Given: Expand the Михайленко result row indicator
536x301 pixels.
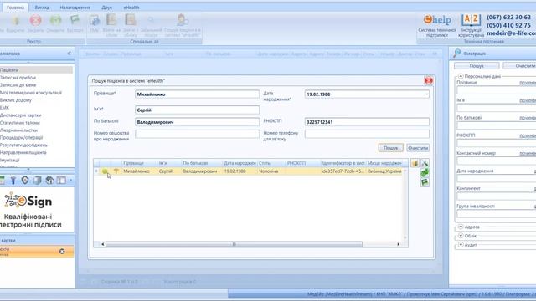Looking at the screenshot, I should coord(96,171).
